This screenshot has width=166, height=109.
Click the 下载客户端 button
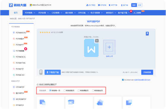click(x=53, y=72)
